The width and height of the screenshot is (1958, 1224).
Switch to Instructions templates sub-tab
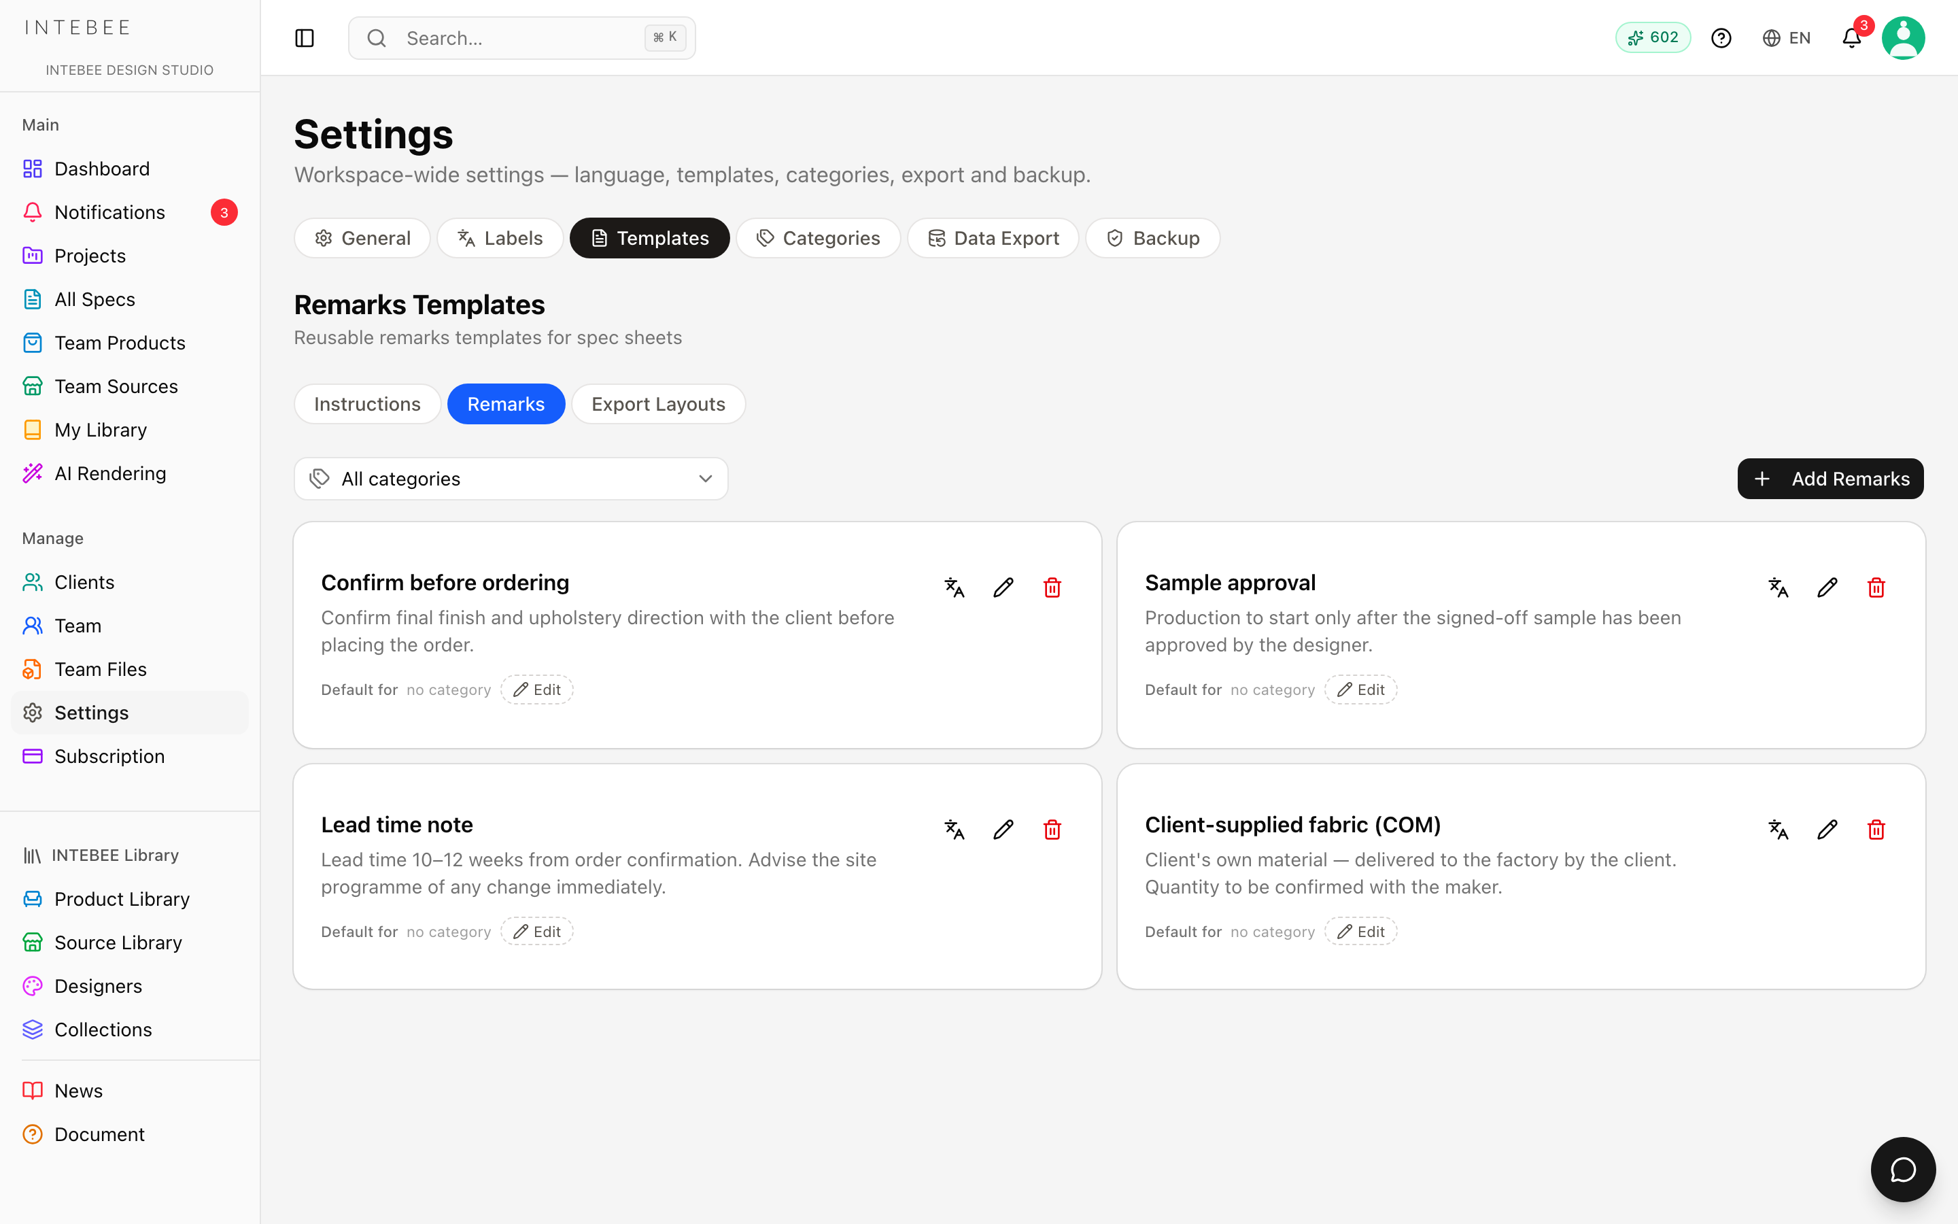367,404
